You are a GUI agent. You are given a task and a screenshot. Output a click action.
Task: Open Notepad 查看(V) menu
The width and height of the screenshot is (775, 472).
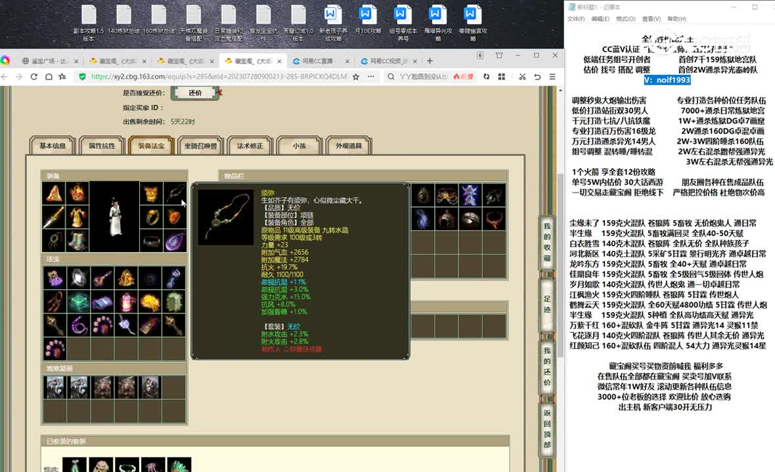[x=651, y=19]
